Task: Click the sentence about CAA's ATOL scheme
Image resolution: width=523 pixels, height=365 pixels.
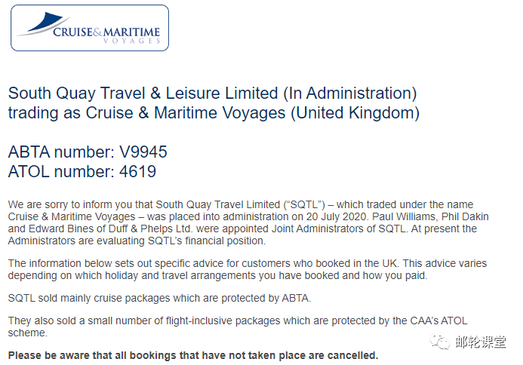Action: coord(238,327)
